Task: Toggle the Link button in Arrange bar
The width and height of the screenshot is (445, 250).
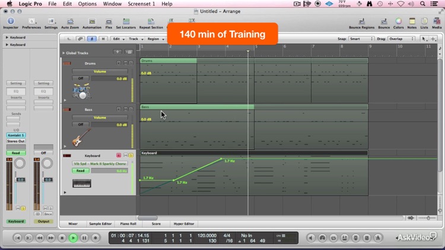Action: tap(80, 39)
